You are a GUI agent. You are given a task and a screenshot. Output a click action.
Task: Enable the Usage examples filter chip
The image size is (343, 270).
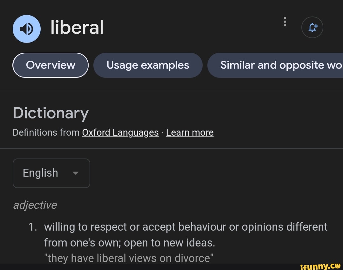tap(148, 65)
